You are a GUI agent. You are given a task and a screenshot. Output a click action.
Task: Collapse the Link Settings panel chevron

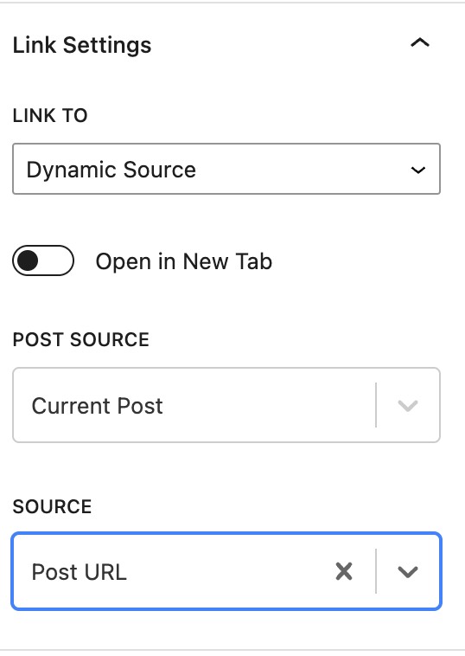pos(420,42)
